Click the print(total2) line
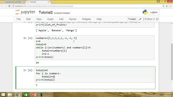The height and width of the screenshot is (97, 173). tap(45, 80)
